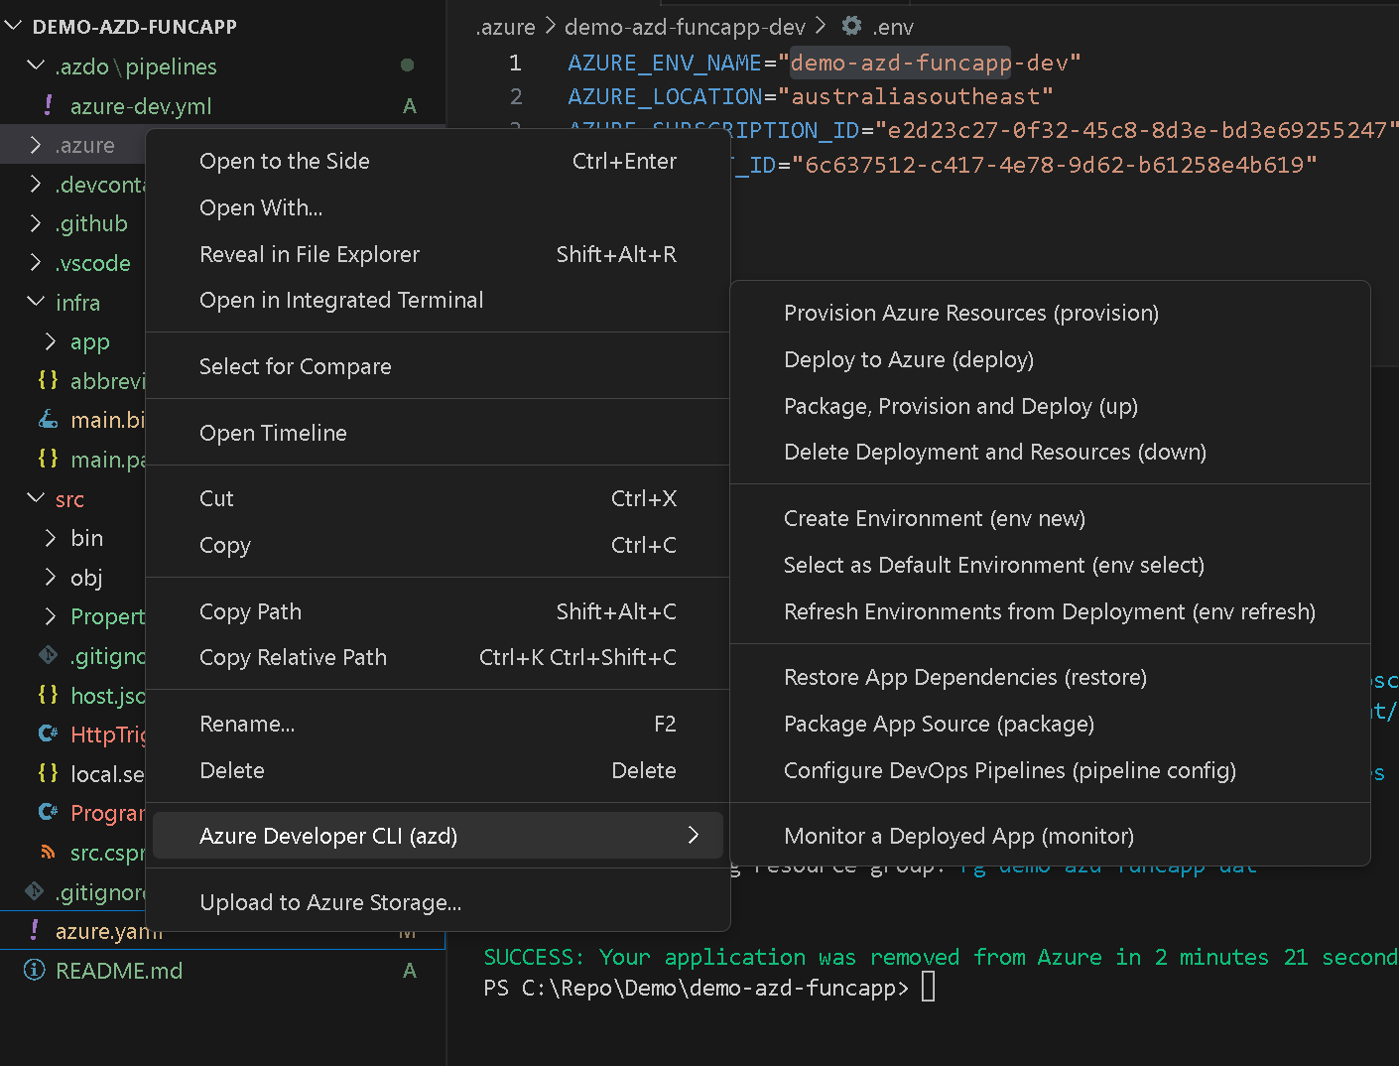Viewport: 1399px width, 1066px height.
Task: Select Copy Relative Path
Action: click(x=438, y=657)
